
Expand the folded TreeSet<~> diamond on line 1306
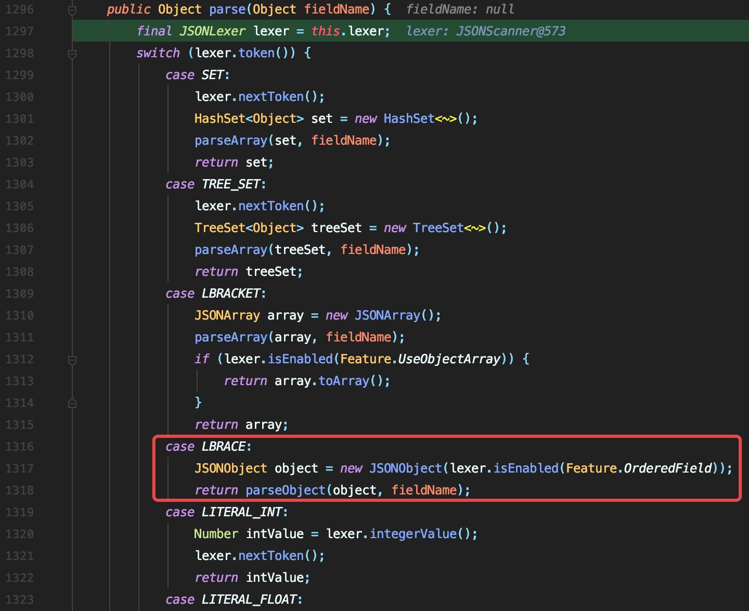475,228
